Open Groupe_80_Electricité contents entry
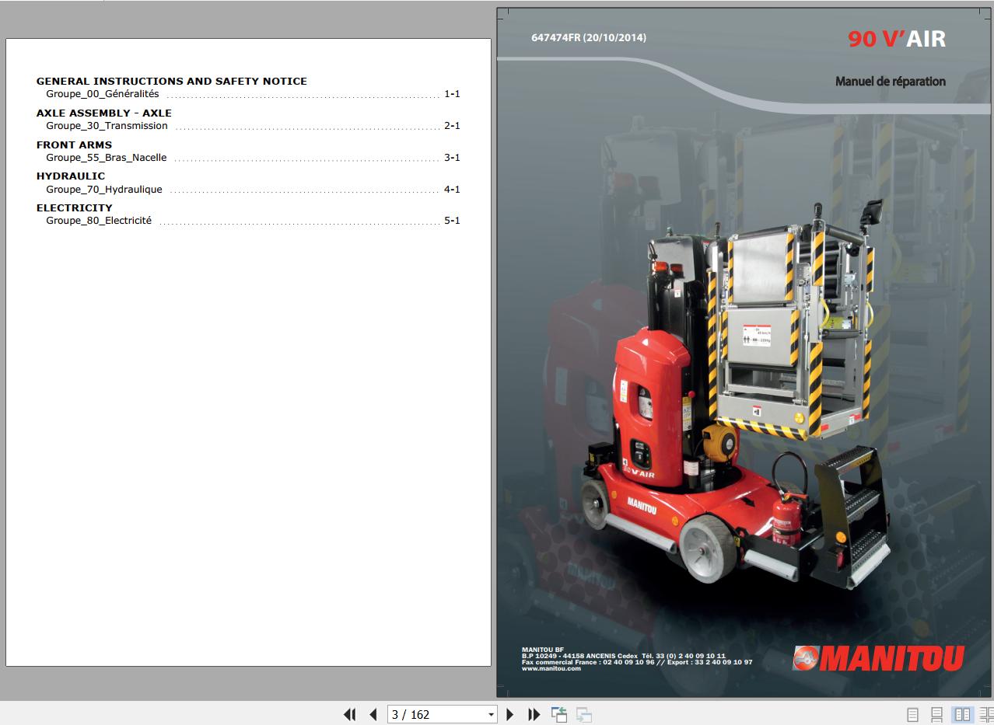Image resolution: width=994 pixels, height=725 pixels. 253,221
